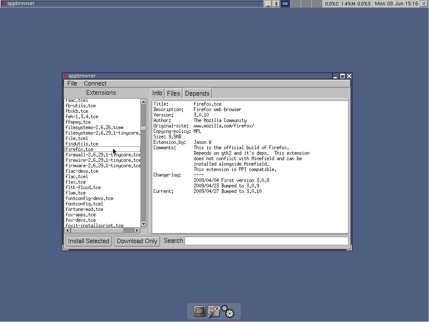This screenshot has width=429, height=322.
Task: Switch to the Depends tab
Action: click(x=197, y=93)
